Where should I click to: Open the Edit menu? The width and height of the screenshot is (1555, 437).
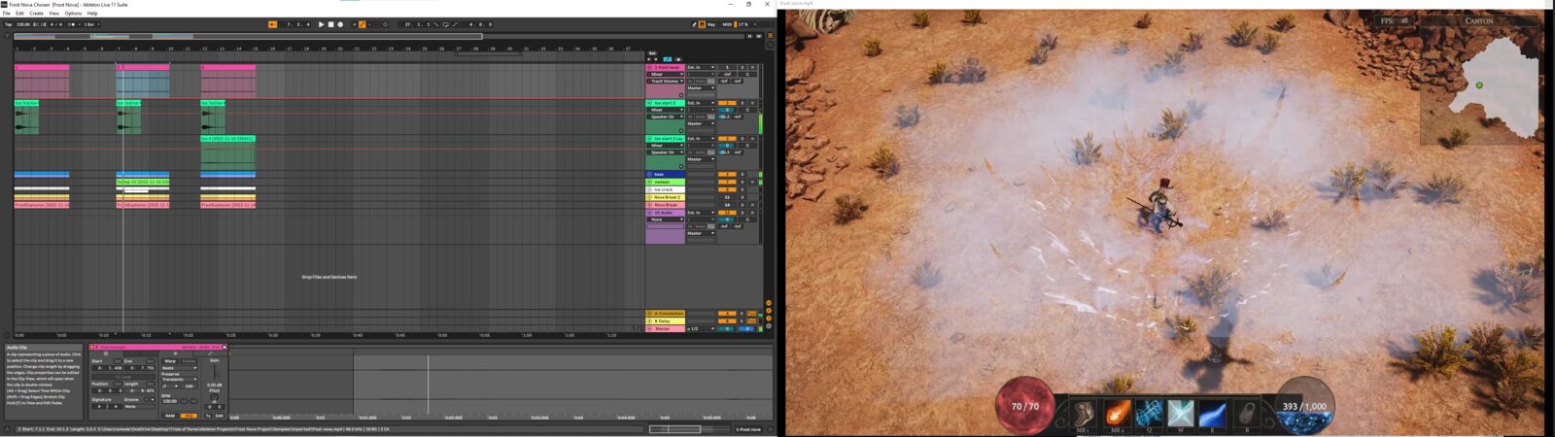(x=19, y=14)
